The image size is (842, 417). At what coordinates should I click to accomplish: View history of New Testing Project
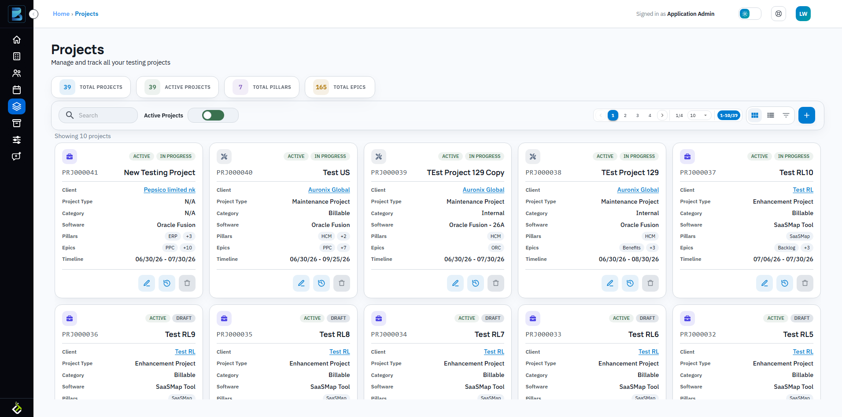(x=167, y=283)
